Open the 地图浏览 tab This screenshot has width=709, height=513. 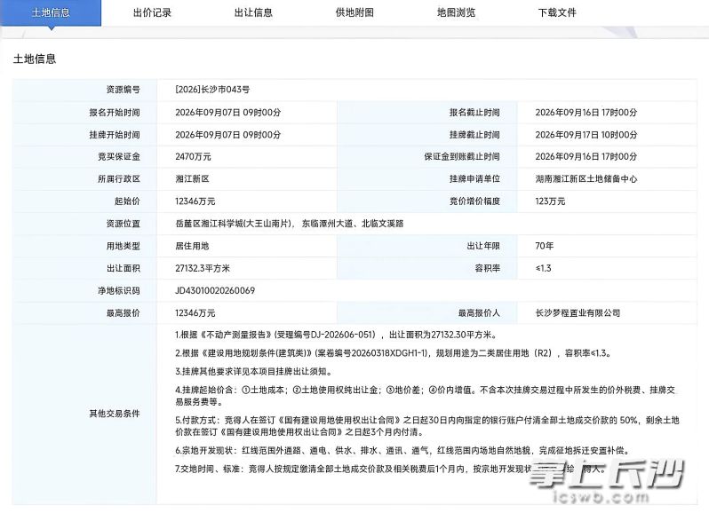(x=457, y=12)
